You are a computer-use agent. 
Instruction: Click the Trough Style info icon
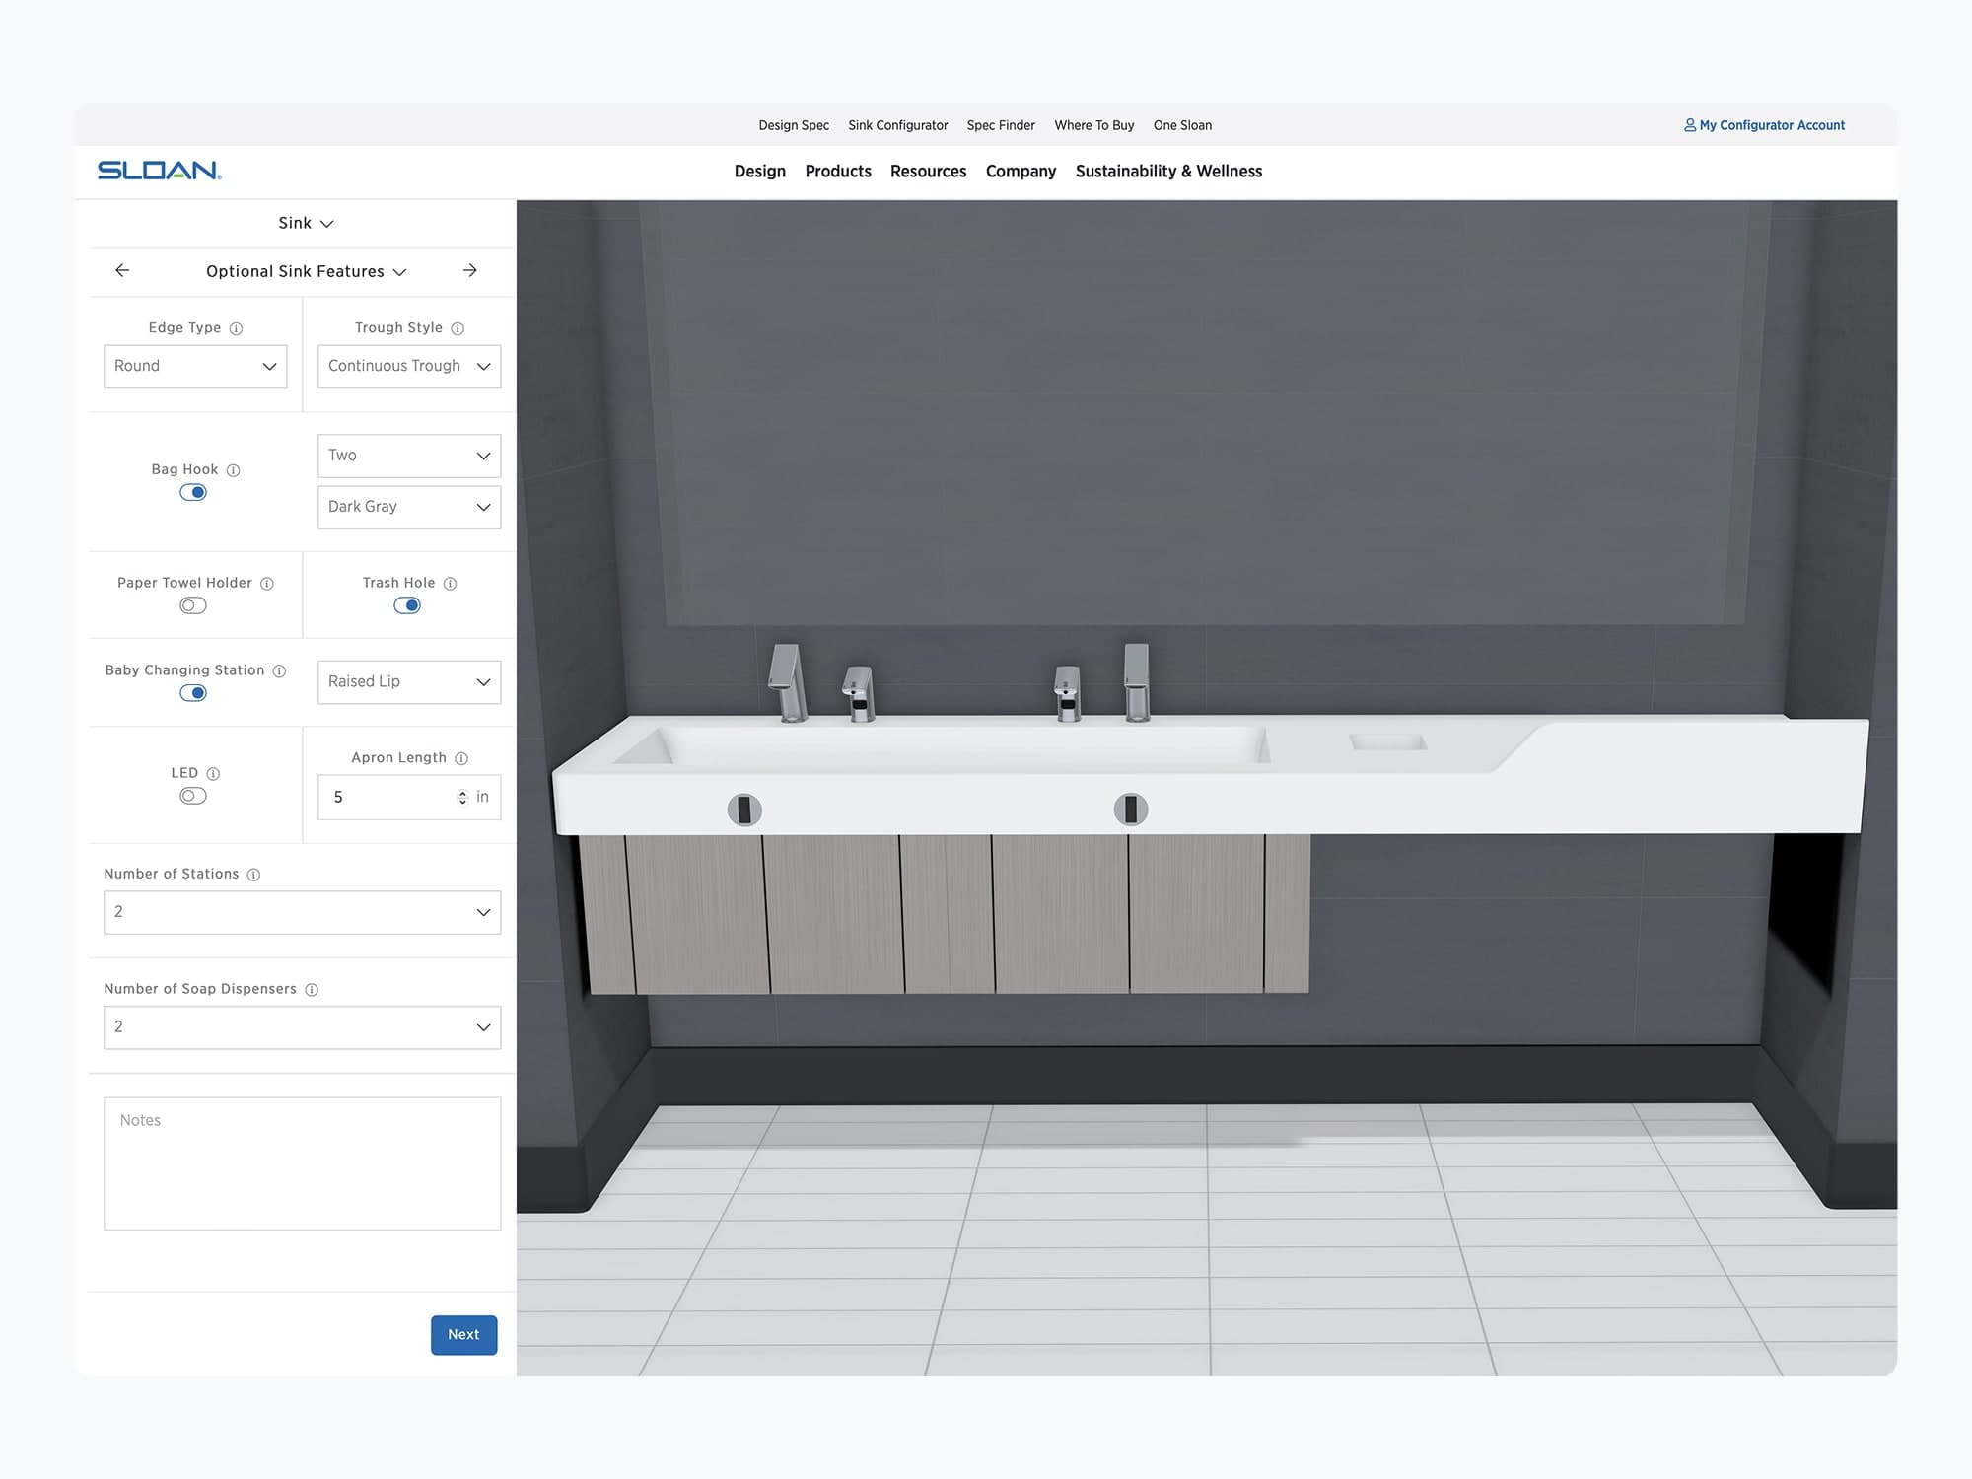point(459,328)
